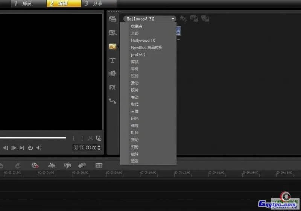Open the Graphic library flower icon
The height and width of the screenshot is (211, 301).
(112, 74)
